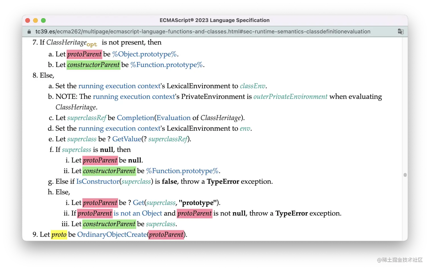Open the OrdinaryObjectCreate link

112,235
